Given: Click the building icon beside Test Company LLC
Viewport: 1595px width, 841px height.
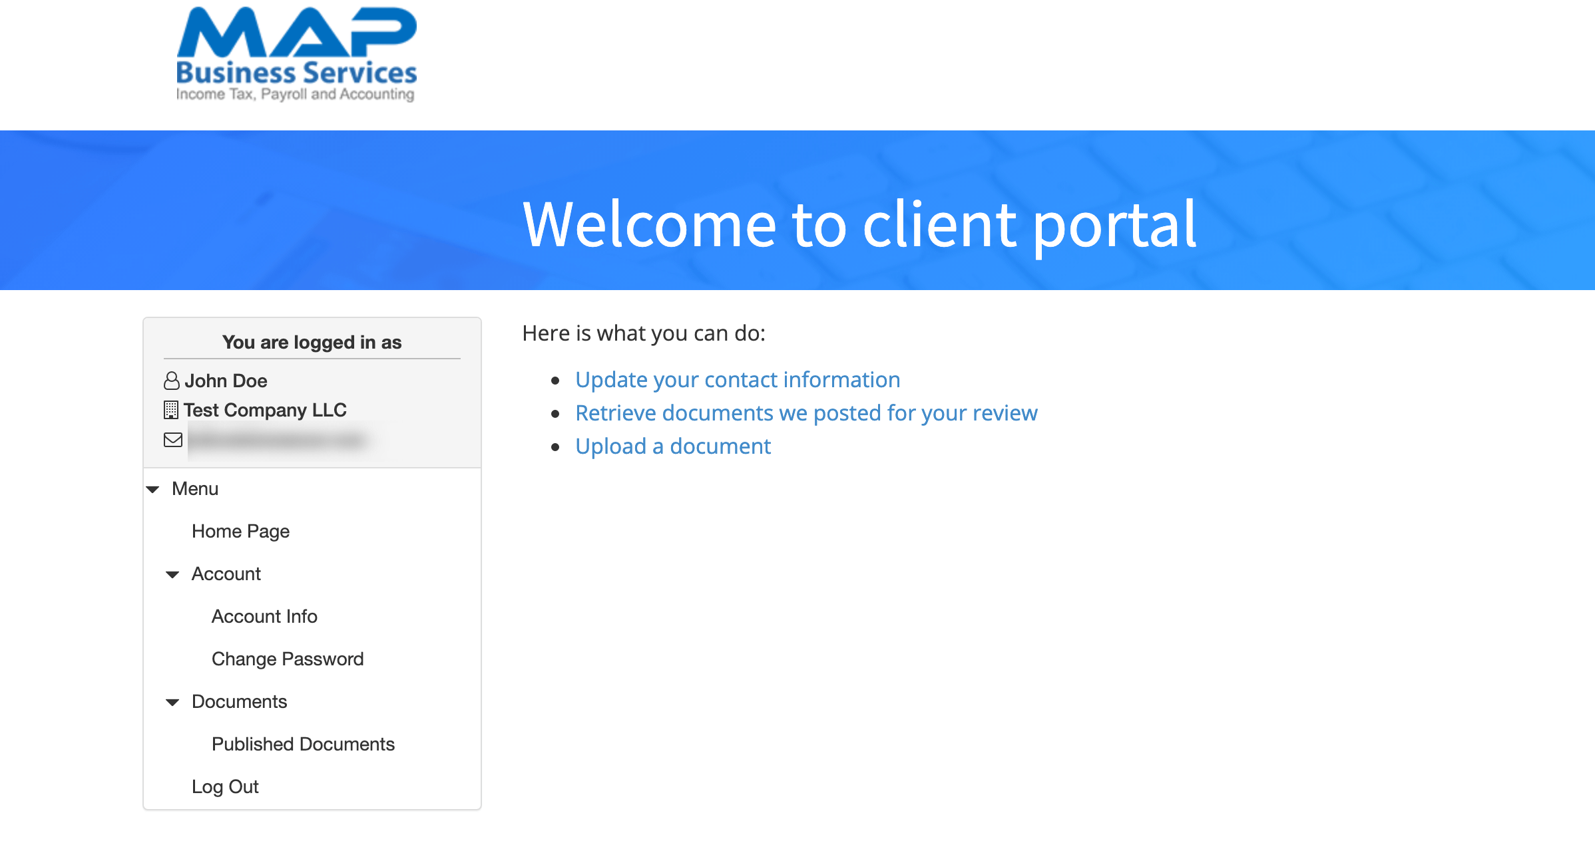Looking at the screenshot, I should pos(171,410).
